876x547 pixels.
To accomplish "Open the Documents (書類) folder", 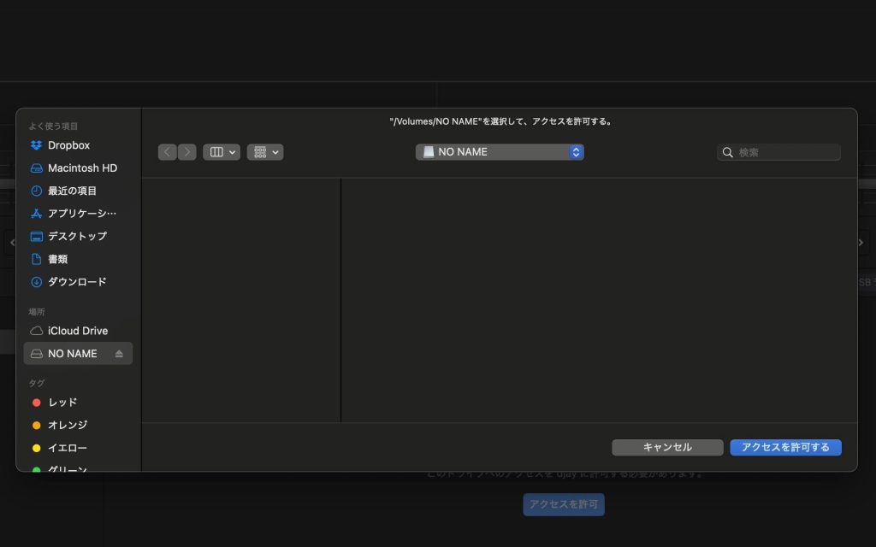I will [x=57, y=259].
